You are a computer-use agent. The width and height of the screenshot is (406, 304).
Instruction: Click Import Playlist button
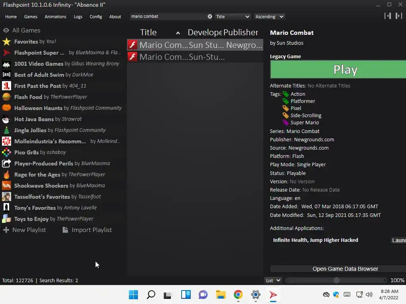point(87,230)
